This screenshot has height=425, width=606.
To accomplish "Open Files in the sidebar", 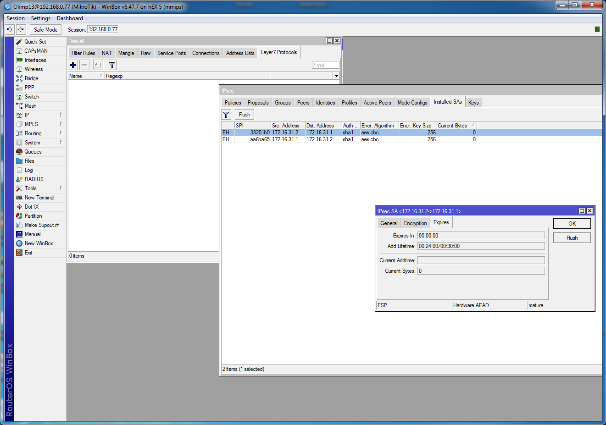I will tap(29, 161).
